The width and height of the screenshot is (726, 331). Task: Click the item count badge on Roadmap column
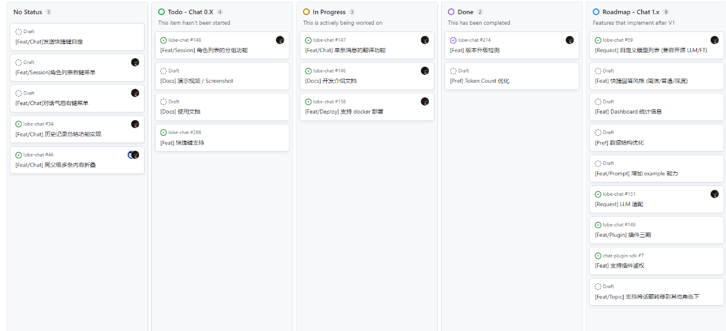(665, 12)
